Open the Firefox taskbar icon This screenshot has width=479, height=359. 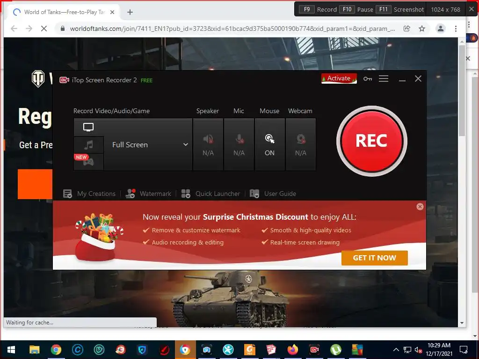click(x=293, y=350)
